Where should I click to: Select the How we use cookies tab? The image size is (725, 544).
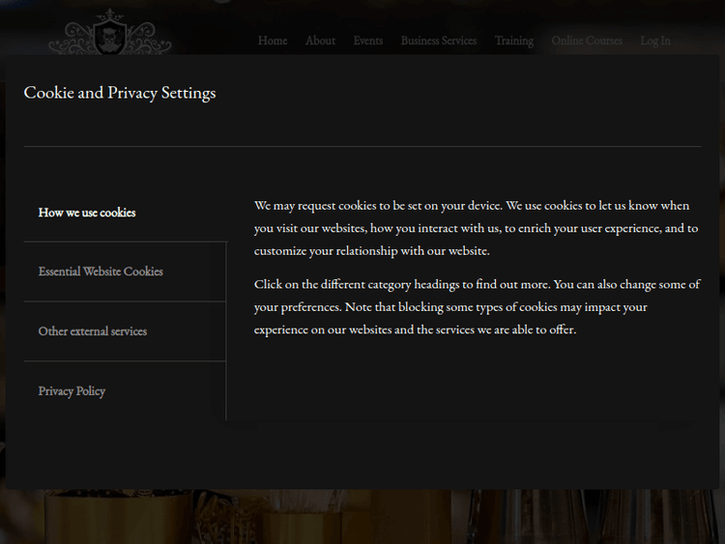pyautogui.click(x=87, y=213)
